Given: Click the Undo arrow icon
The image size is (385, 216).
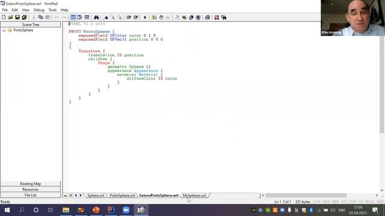Looking at the screenshot, I should coord(57,17).
